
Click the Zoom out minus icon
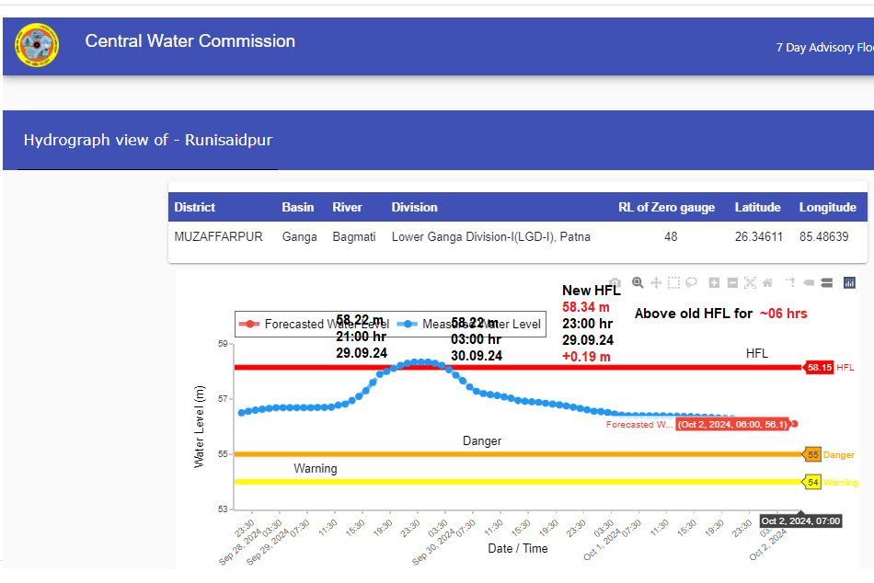pyautogui.click(x=732, y=283)
